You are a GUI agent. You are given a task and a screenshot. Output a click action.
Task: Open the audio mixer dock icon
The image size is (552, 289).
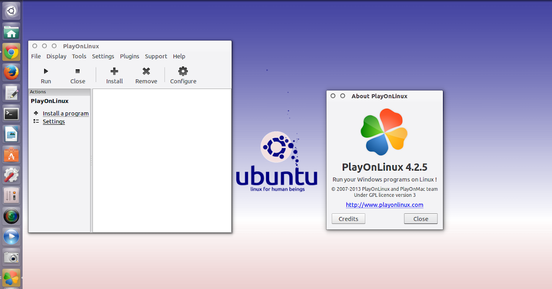pyautogui.click(x=11, y=195)
